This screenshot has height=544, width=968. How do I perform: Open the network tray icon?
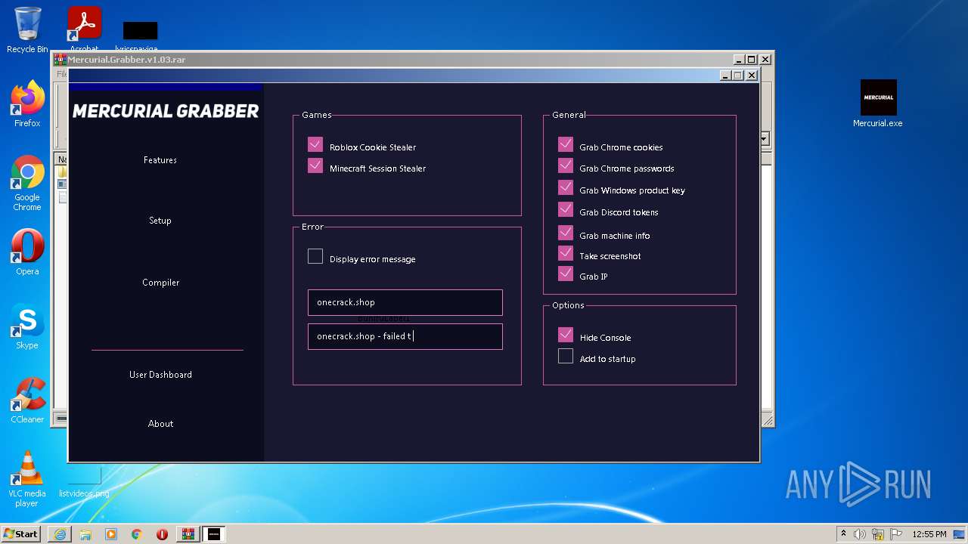pyautogui.click(x=878, y=534)
